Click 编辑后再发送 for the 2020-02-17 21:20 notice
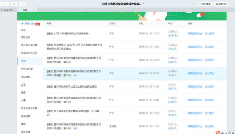Image resolution: width=235 pixels, height=134 pixels. (x=195, y=60)
